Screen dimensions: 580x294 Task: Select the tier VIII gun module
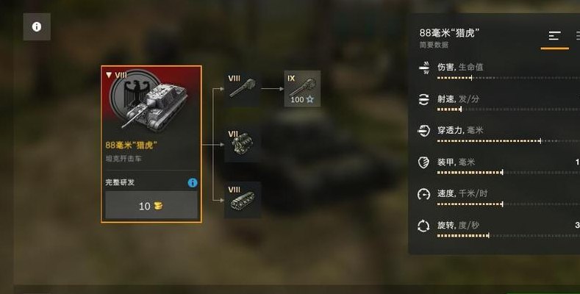243,89
